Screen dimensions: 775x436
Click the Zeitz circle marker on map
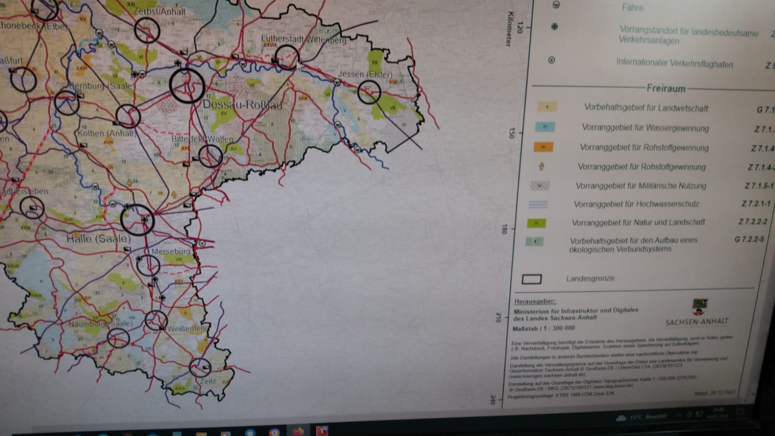[x=200, y=368]
